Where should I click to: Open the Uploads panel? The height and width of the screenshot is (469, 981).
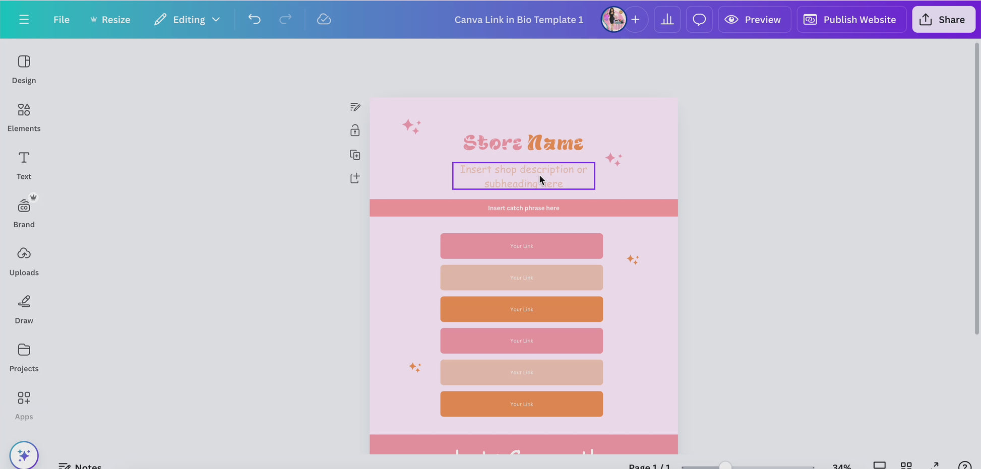(24, 261)
